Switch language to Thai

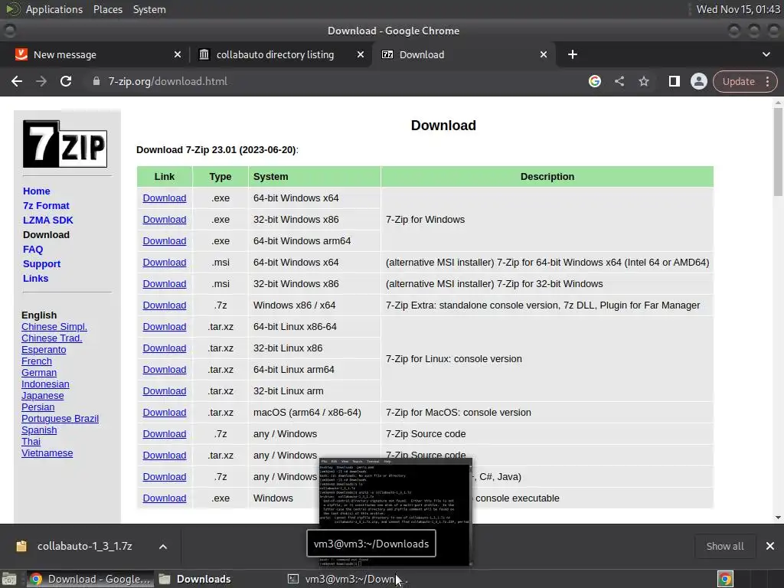[x=31, y=442]
